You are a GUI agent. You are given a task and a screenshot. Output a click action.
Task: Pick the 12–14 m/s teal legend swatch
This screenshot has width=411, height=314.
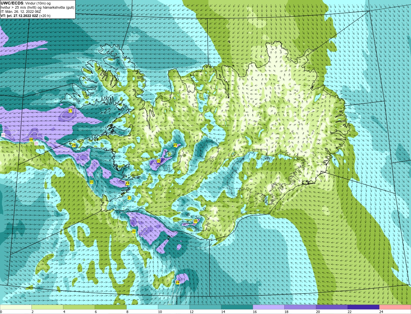pyautogui.click(x=206, y=307)
